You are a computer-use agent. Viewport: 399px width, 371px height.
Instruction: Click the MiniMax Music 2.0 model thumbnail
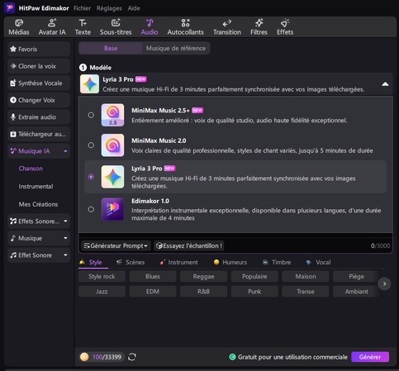pos(112,145)
